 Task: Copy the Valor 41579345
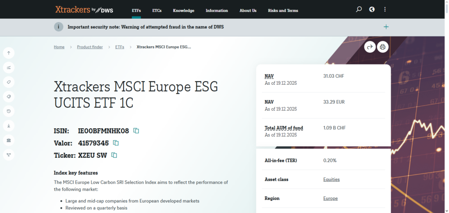coord(116,143)
